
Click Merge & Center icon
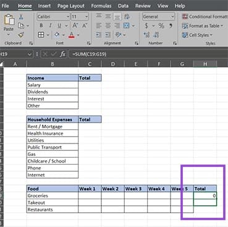pyautogui.click(x=126, y=25)
